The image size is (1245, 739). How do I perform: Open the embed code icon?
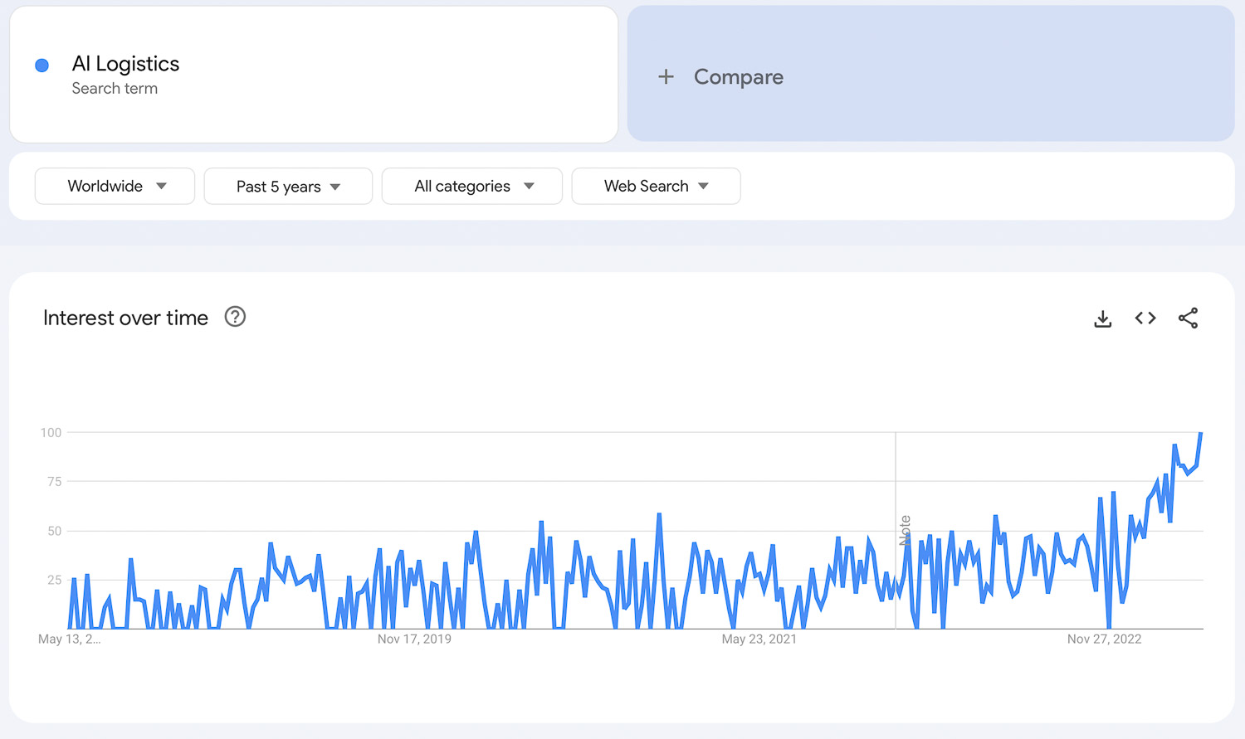point(1145,318)
